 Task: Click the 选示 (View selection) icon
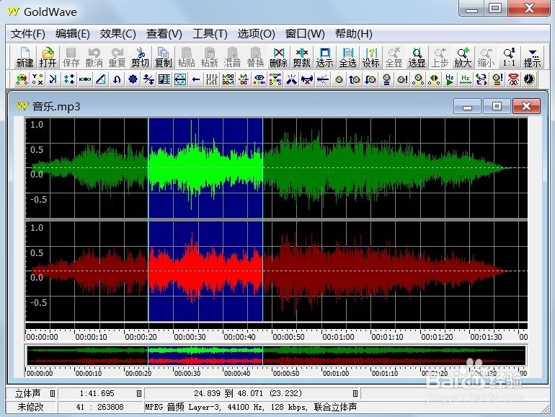[x=324, y=58]
